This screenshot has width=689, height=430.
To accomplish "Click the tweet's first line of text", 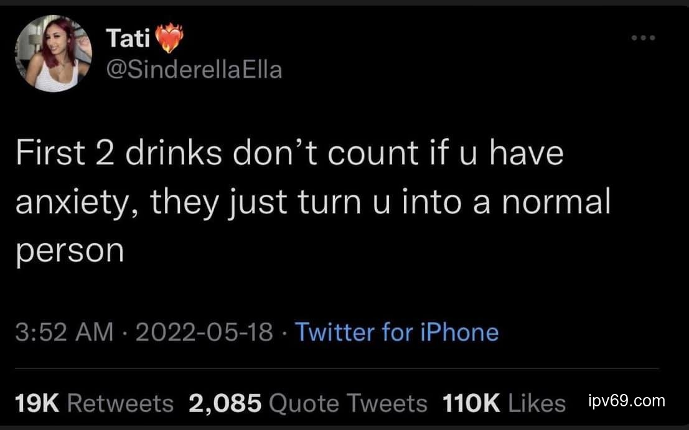I will point(289,155).
